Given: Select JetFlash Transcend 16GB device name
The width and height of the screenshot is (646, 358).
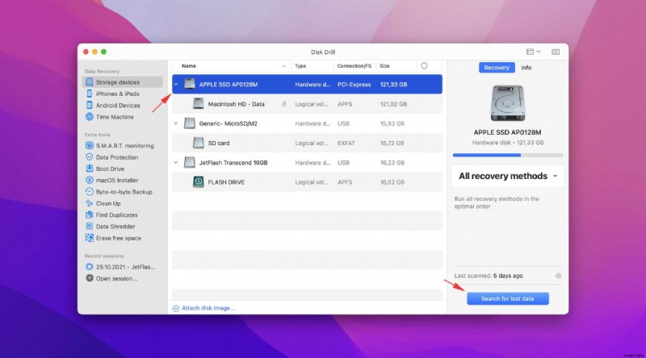Looking at the screenshot, I should [x=233, y=163].
